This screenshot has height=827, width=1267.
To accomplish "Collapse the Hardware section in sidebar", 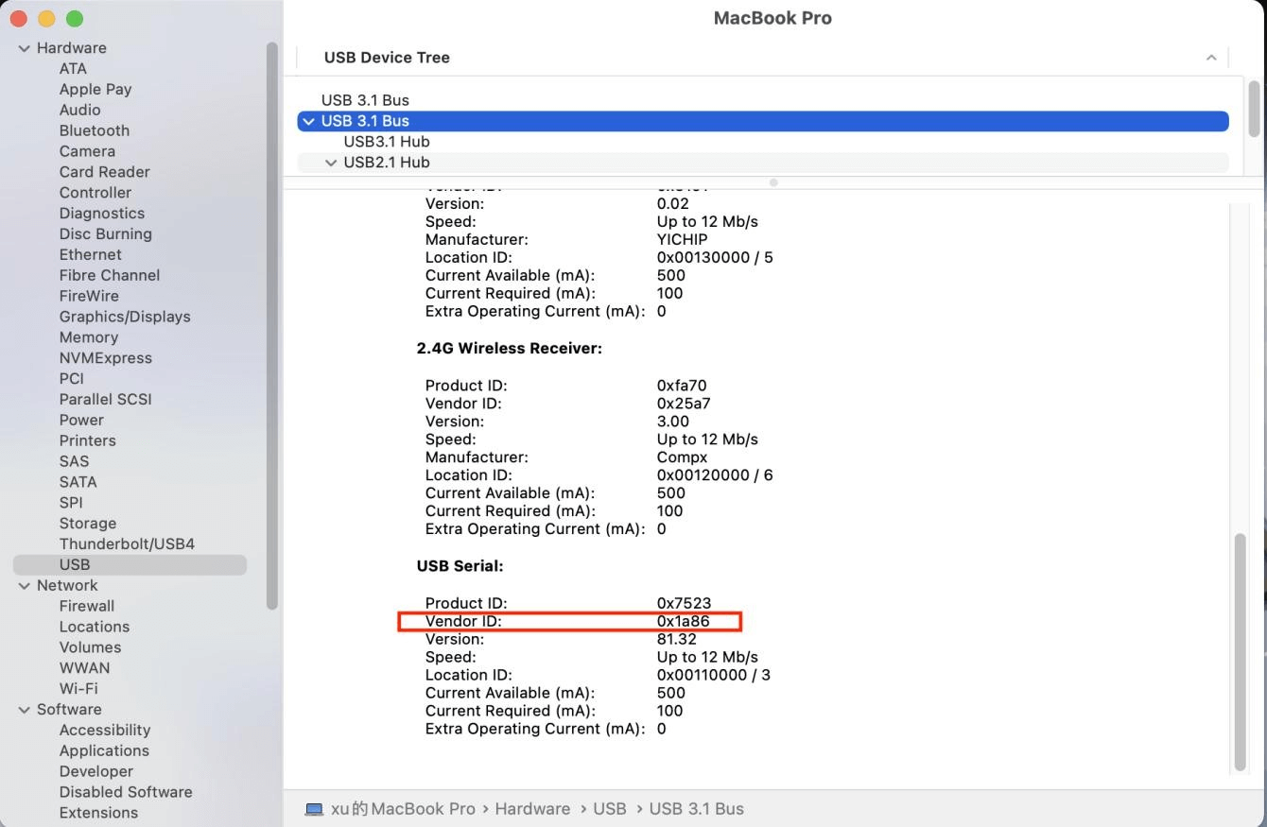I will [x=25, y=48].
